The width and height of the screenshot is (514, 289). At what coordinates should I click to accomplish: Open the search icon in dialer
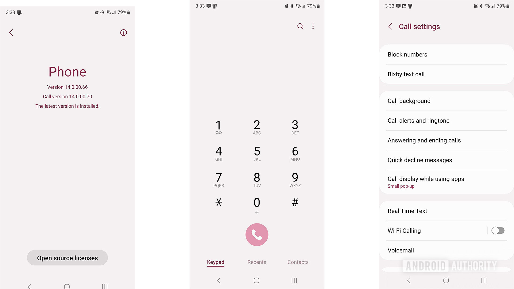[x=300, y=26]
